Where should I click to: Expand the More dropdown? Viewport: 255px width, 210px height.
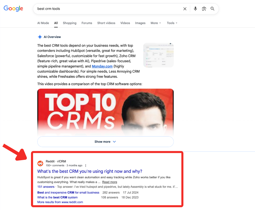(x=156, y=23)
